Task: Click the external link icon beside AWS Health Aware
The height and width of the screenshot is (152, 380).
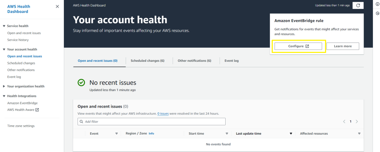Action: pos(37,110)
